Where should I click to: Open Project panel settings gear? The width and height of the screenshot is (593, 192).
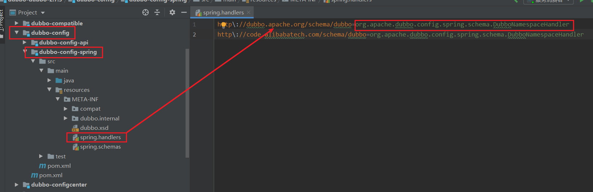point(172,12)
